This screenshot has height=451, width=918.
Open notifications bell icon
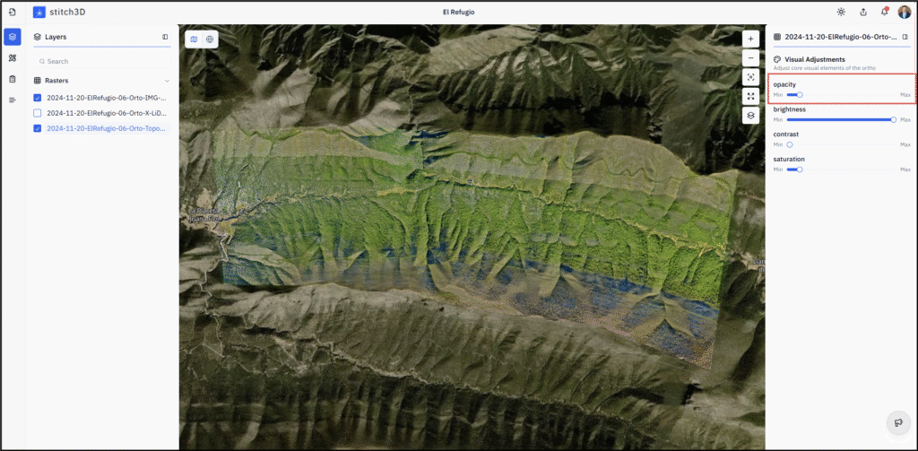(884, 12)
